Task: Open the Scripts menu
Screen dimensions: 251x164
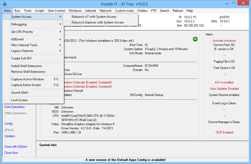Action: click(x=39, y=10)
